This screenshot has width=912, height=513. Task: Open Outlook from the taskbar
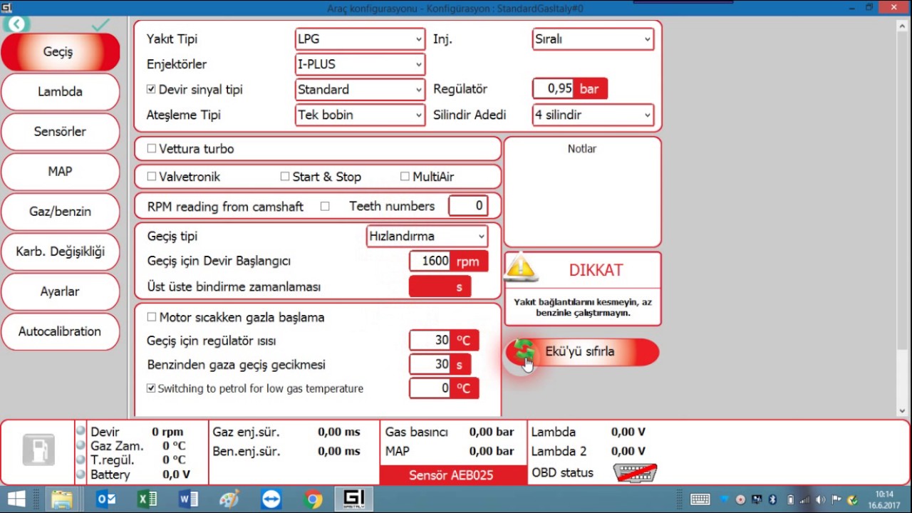pyautogui.click(x=105, y=499)
